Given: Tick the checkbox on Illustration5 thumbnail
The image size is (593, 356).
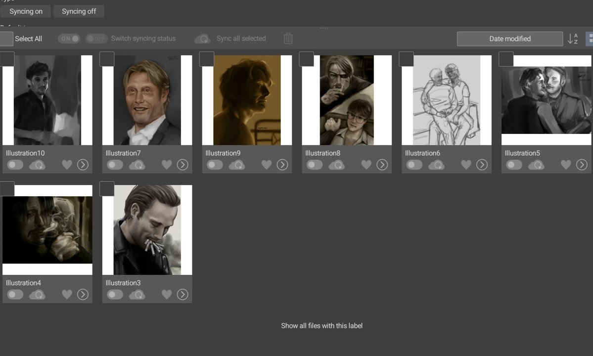Looking at the screenshot, I should pyautogui.click(x=506, y=59).
